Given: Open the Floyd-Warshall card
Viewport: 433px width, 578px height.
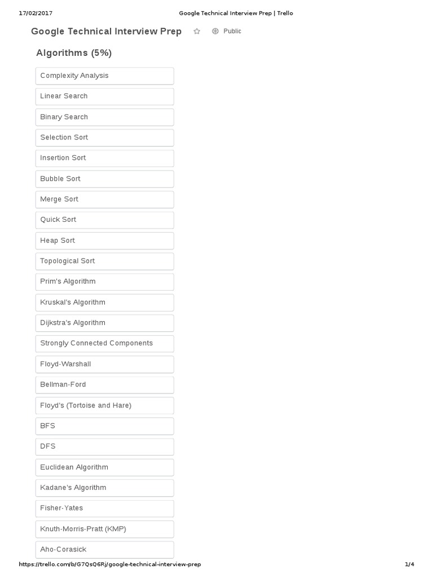Looking at the screenshot, I should [x=104, y=364].
